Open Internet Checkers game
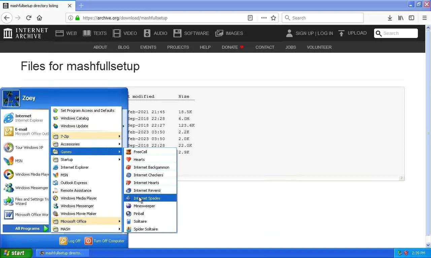 pyautogui.click(x=150, y=175)
